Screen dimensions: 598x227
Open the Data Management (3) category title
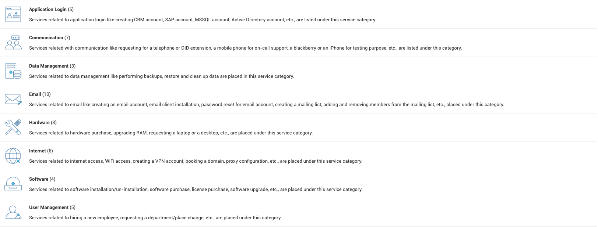(52, 66)
